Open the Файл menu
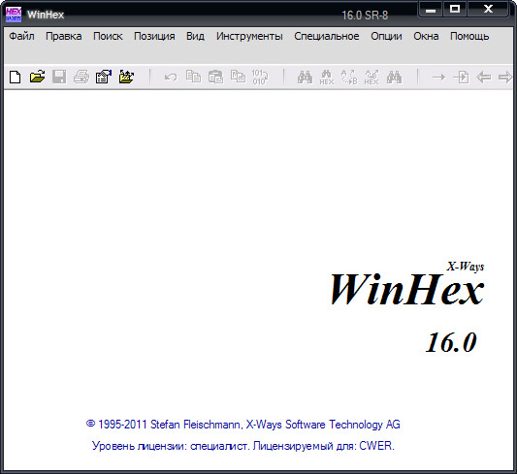 pos(21,36)
